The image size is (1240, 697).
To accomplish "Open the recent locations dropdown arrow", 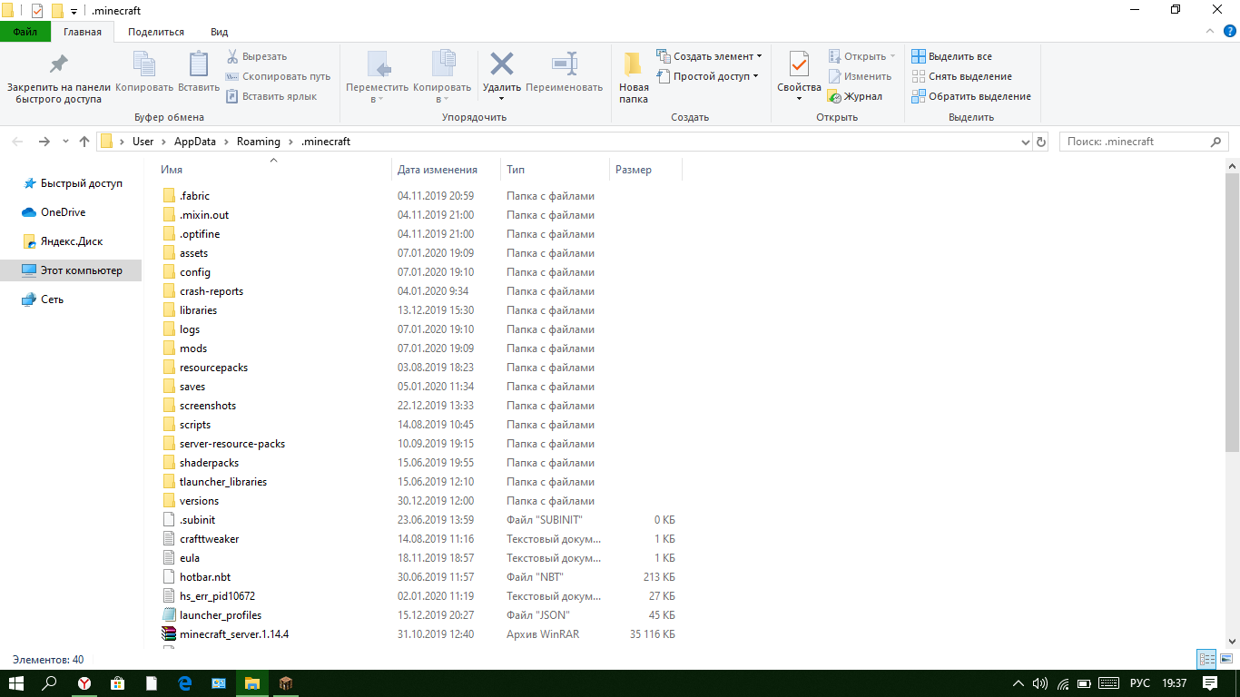I will (65, 142).
